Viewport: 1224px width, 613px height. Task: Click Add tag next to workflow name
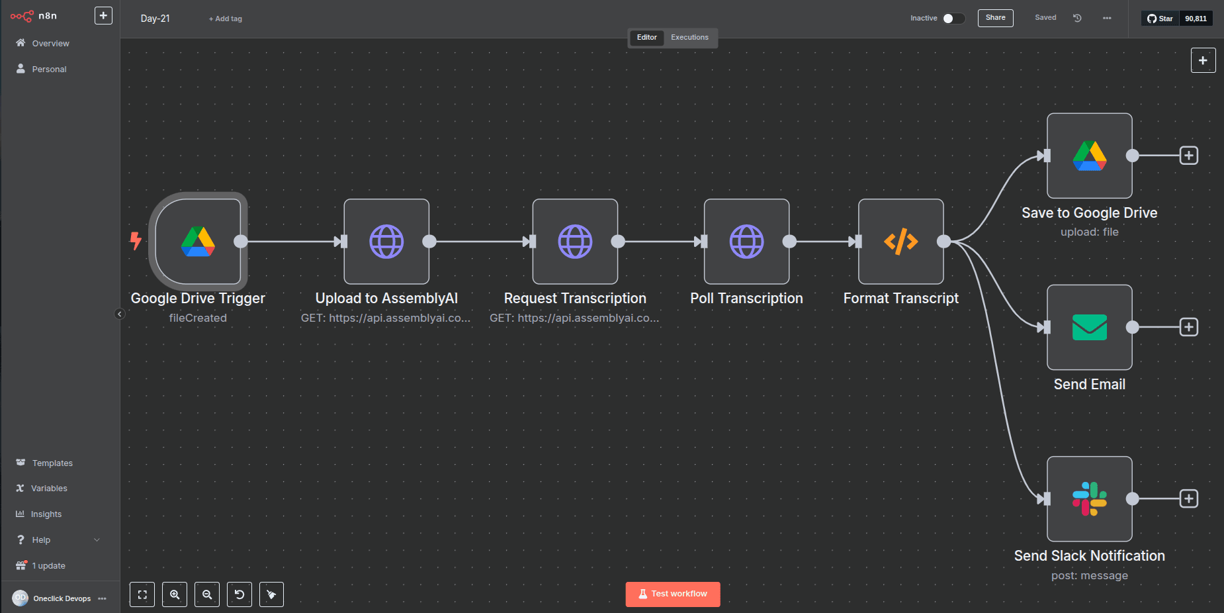click(226, 19)
